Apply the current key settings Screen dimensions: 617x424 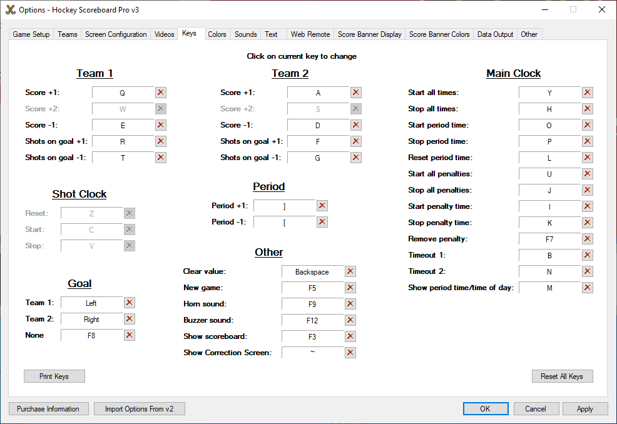click(585, 409)
